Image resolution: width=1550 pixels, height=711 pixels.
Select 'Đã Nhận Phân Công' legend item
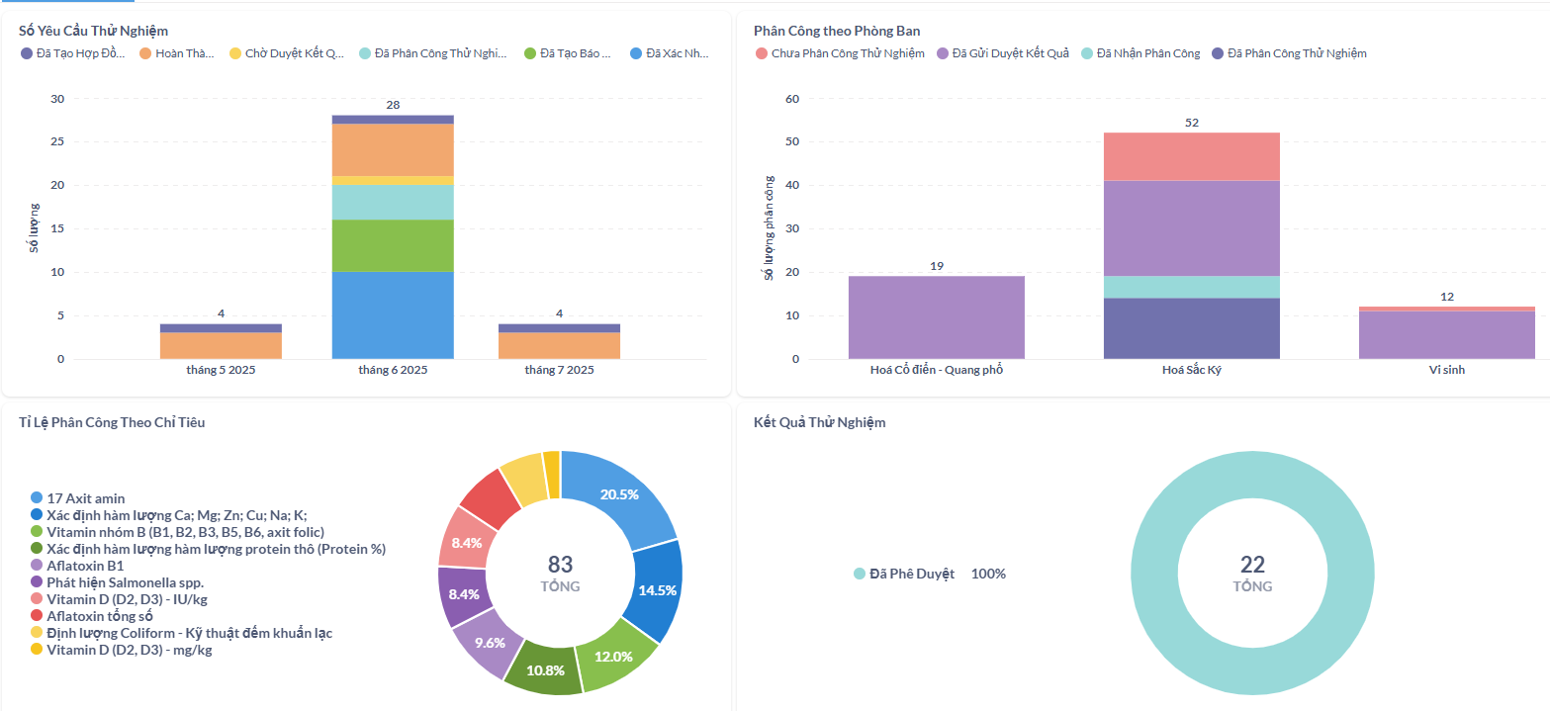tap(1141, 53)
